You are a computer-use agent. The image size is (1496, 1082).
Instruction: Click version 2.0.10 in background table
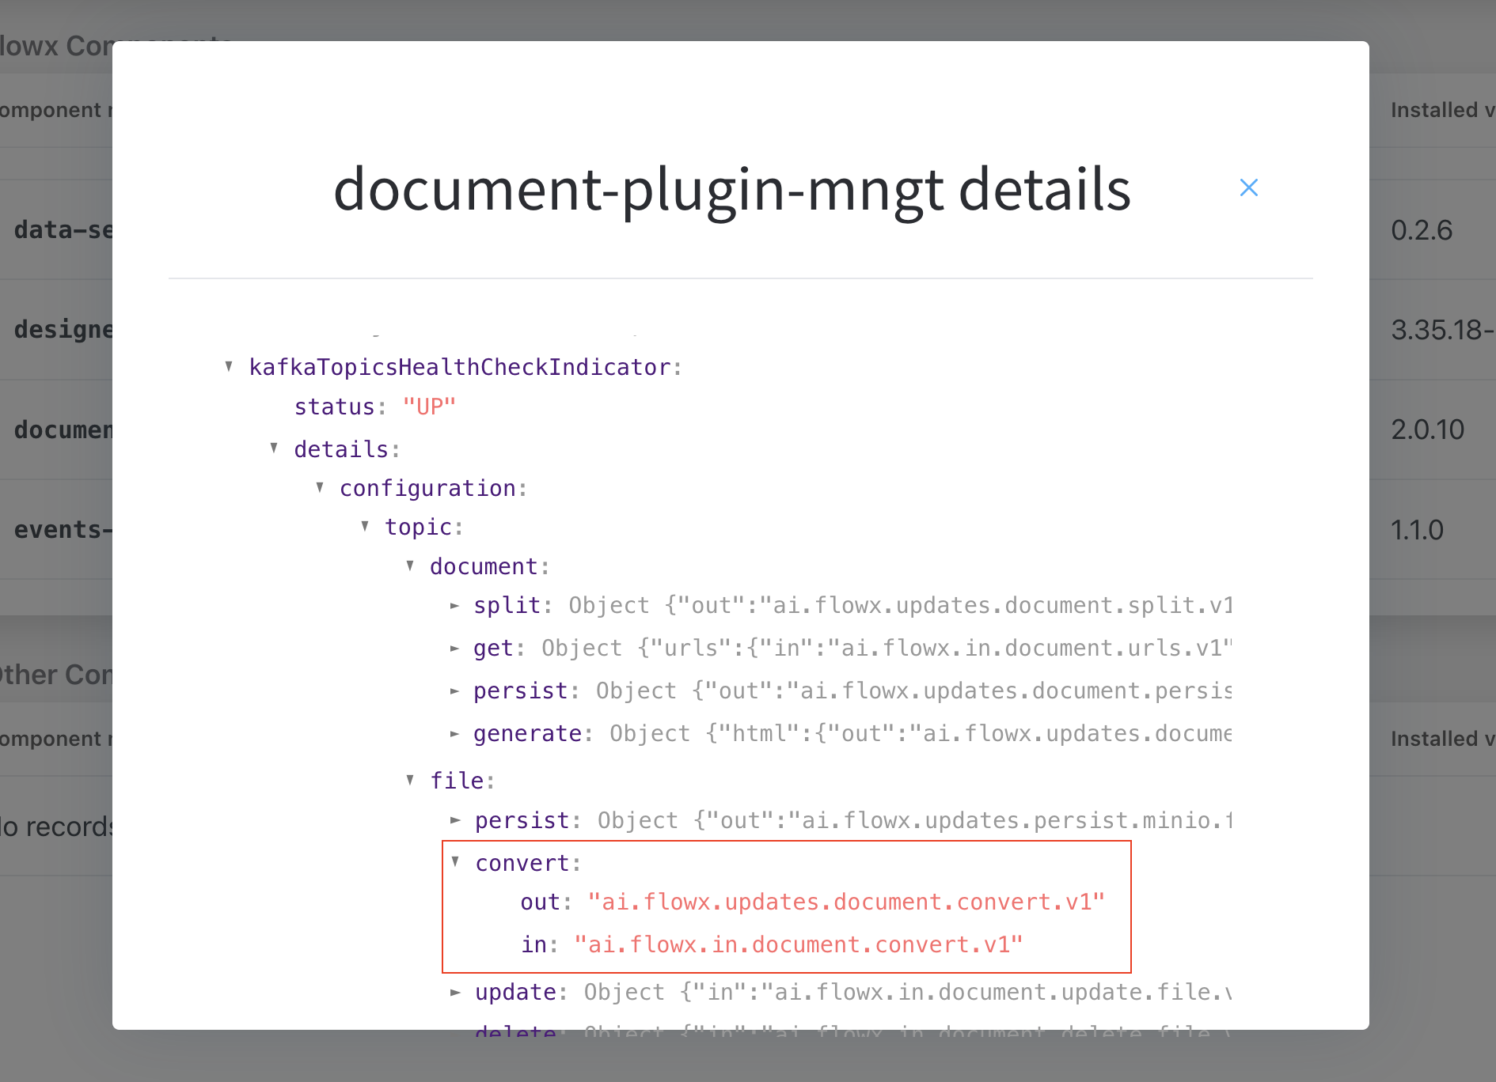tap(1428, 429)
